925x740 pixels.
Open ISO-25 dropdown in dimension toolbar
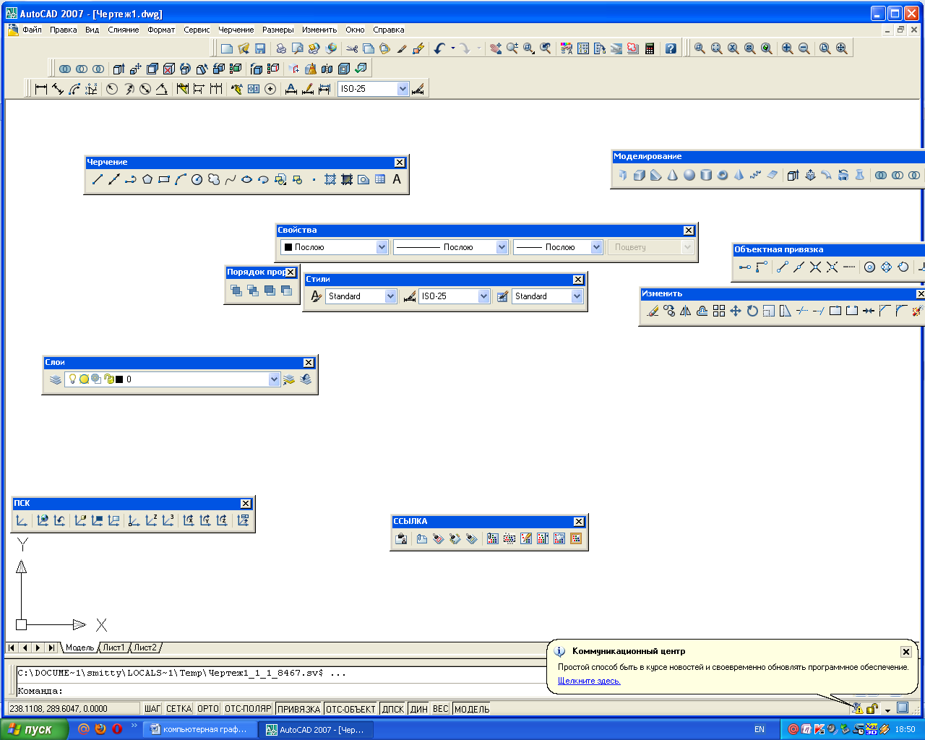coord(403,89)
